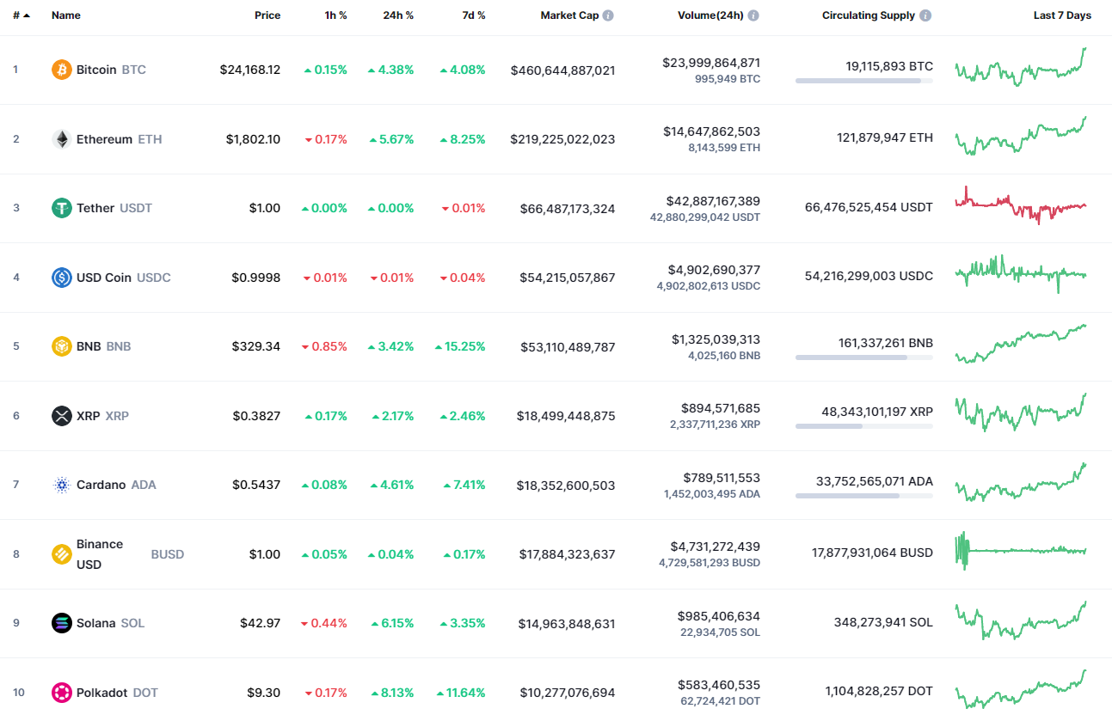The height and width of the screenshot is (721, 1112).
Task: Click the Tether USDT logo
Action: pyautogui.click(x=60, y=208)
